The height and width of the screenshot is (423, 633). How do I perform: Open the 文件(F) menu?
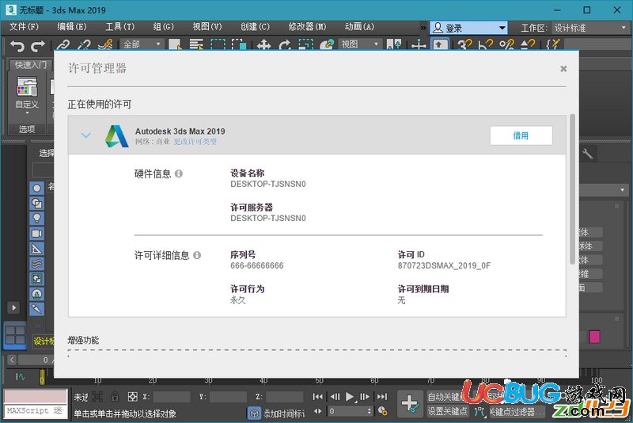pos(24,27)
